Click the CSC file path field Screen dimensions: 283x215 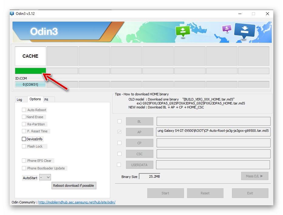click(213, 154)
